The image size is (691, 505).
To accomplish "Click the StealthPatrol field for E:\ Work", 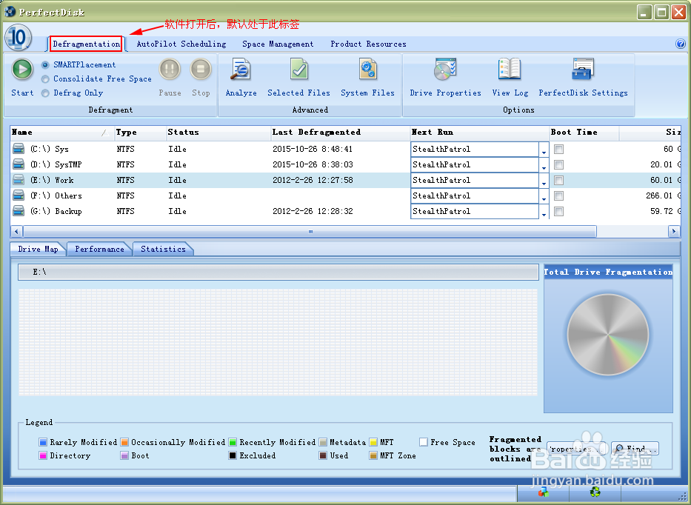I will (x=474, y=180).
